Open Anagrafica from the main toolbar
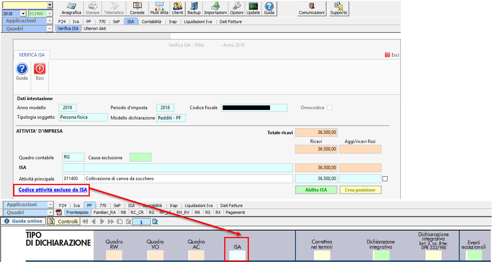The width and height of the screenshot is (492, 262). coord(71,9)
